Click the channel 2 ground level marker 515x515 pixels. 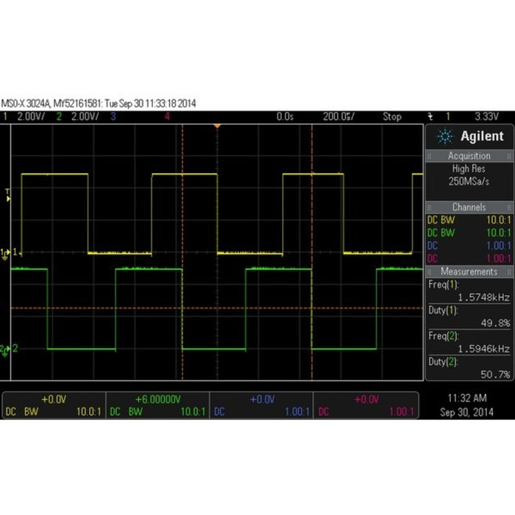pos(6,349)
